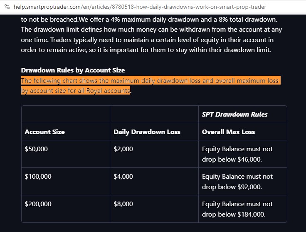This screenshot has width=306, height=232.
Task: Click the empty top-left table header cell
Action: [65, 114]
